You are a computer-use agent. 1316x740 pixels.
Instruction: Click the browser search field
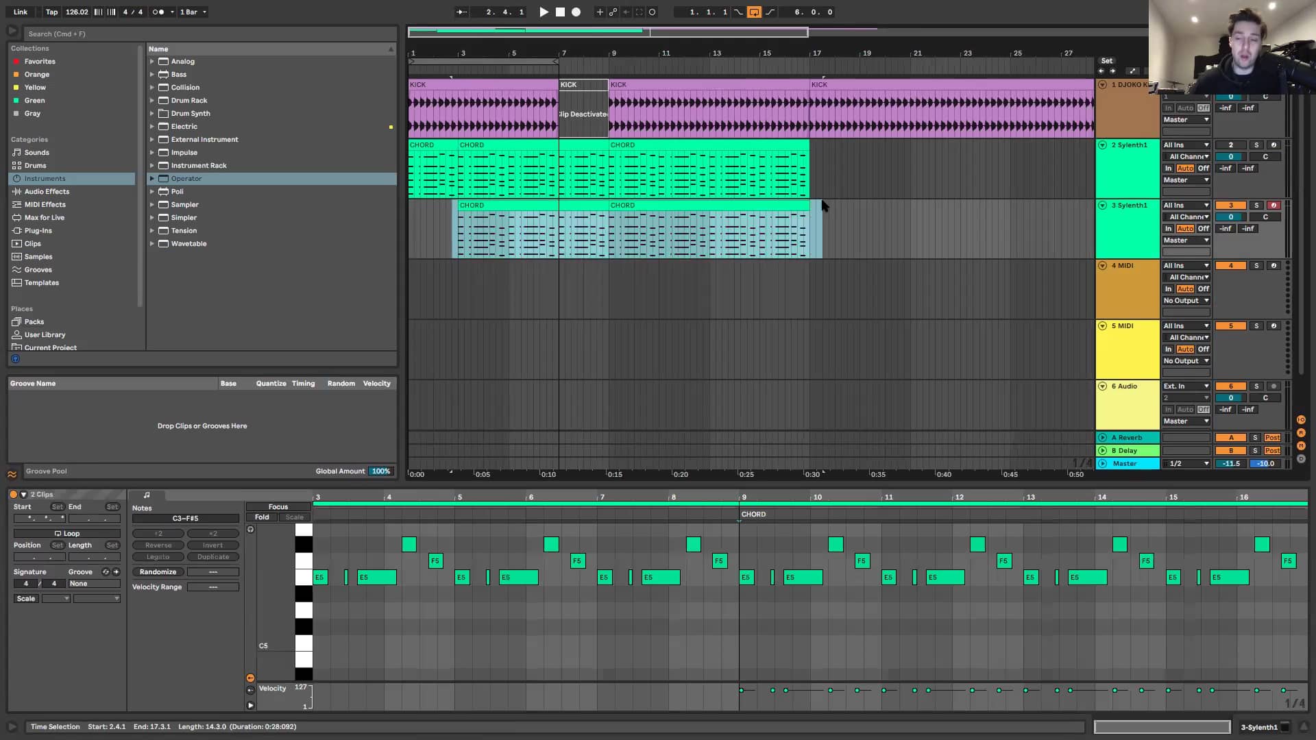(206, 34)
